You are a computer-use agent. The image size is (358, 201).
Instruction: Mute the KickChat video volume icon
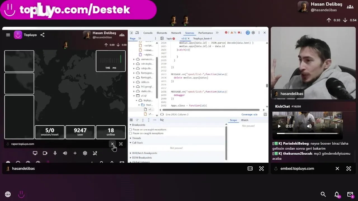click(309, 126)
